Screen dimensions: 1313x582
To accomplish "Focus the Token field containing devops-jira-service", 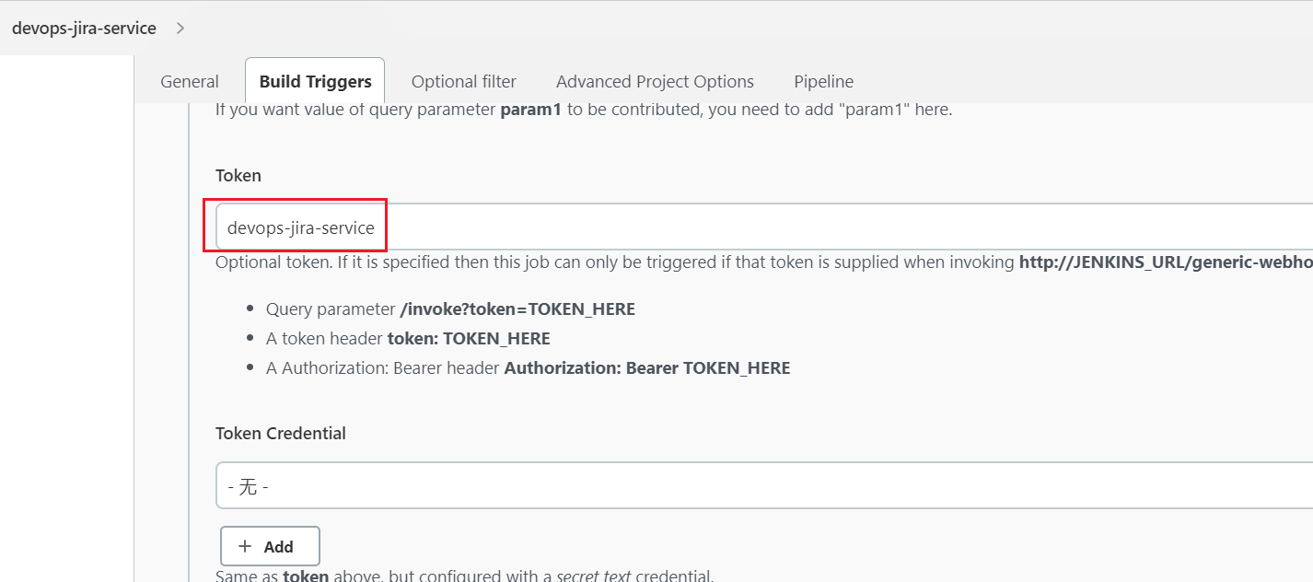I will [x=764, y=227].
